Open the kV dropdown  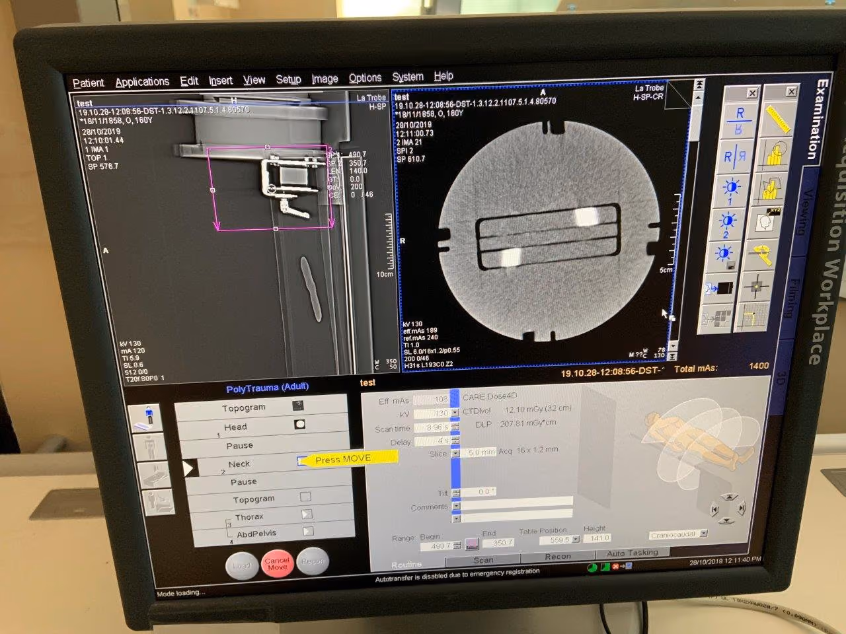(454, 413)
